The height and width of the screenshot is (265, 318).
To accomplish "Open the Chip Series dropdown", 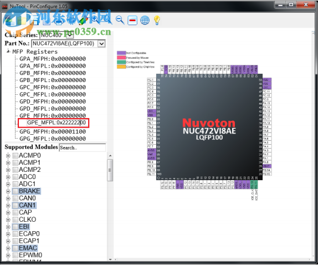I will (x=70, y=35).
